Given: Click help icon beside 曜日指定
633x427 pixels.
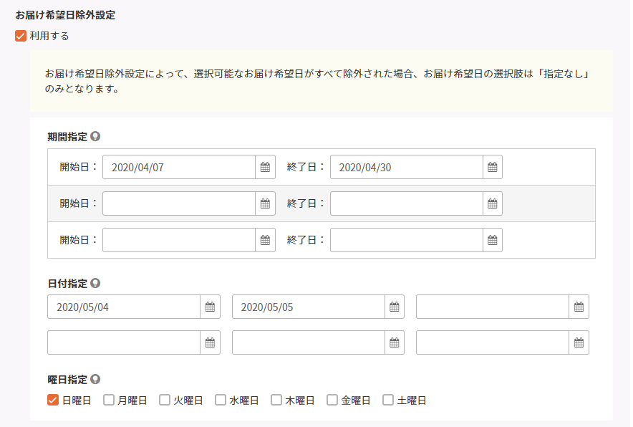Looking at the screenshot, I should (x=95, y=379).
